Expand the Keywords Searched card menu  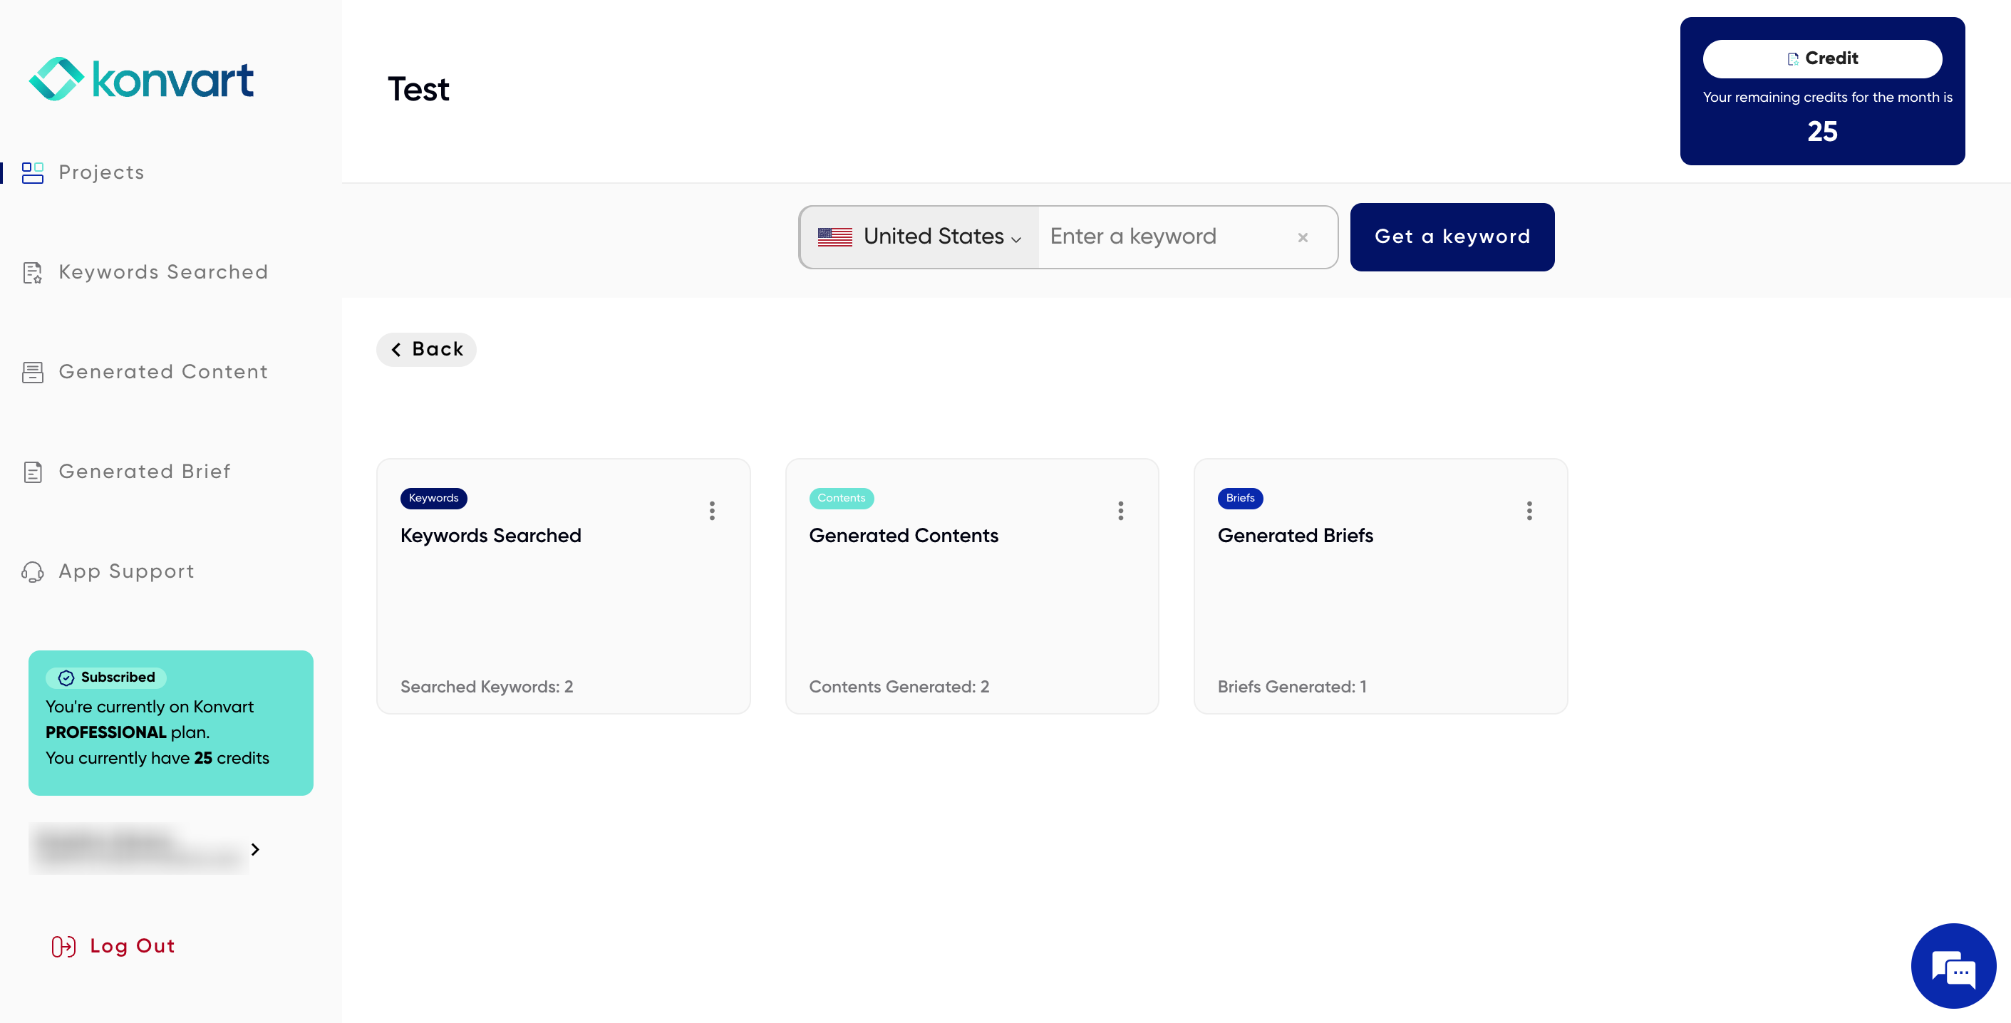[x=711, y=510]
